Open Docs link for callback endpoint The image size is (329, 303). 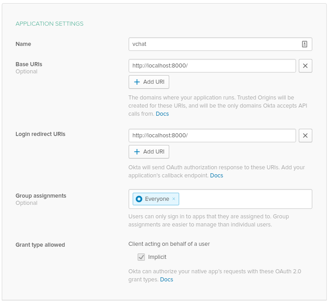(217, 176)
